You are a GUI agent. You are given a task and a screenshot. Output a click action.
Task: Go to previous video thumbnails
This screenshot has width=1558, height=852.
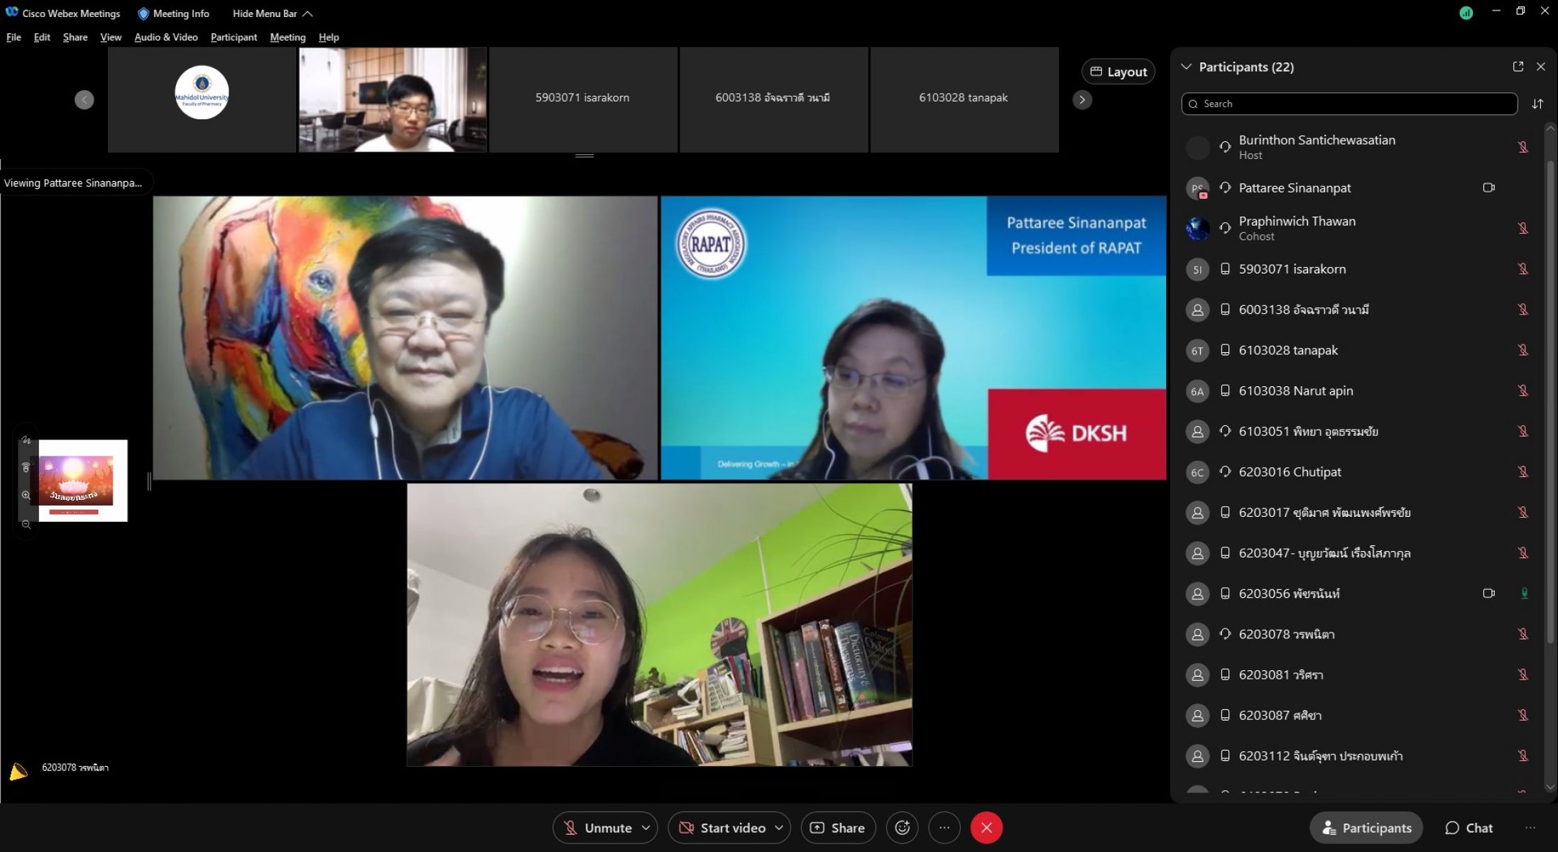point(85,100)
